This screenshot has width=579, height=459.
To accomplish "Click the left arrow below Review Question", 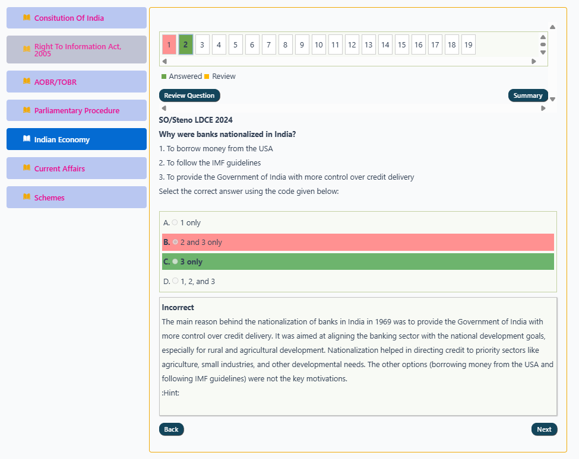I will [164, 109].
